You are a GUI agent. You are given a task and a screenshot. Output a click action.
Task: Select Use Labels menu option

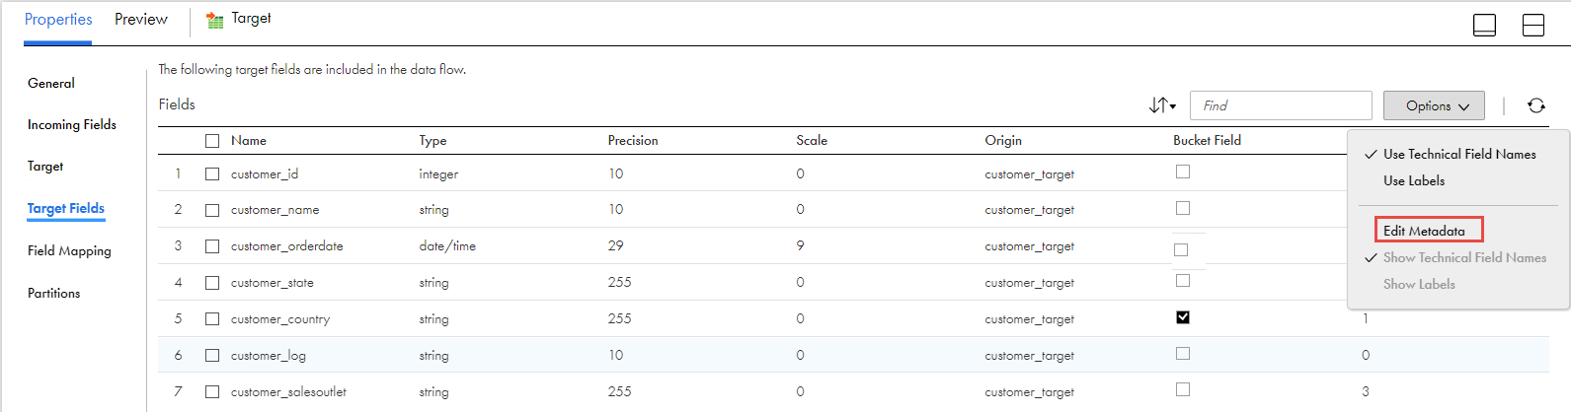pyautogui.click(x=1414, y=181)
